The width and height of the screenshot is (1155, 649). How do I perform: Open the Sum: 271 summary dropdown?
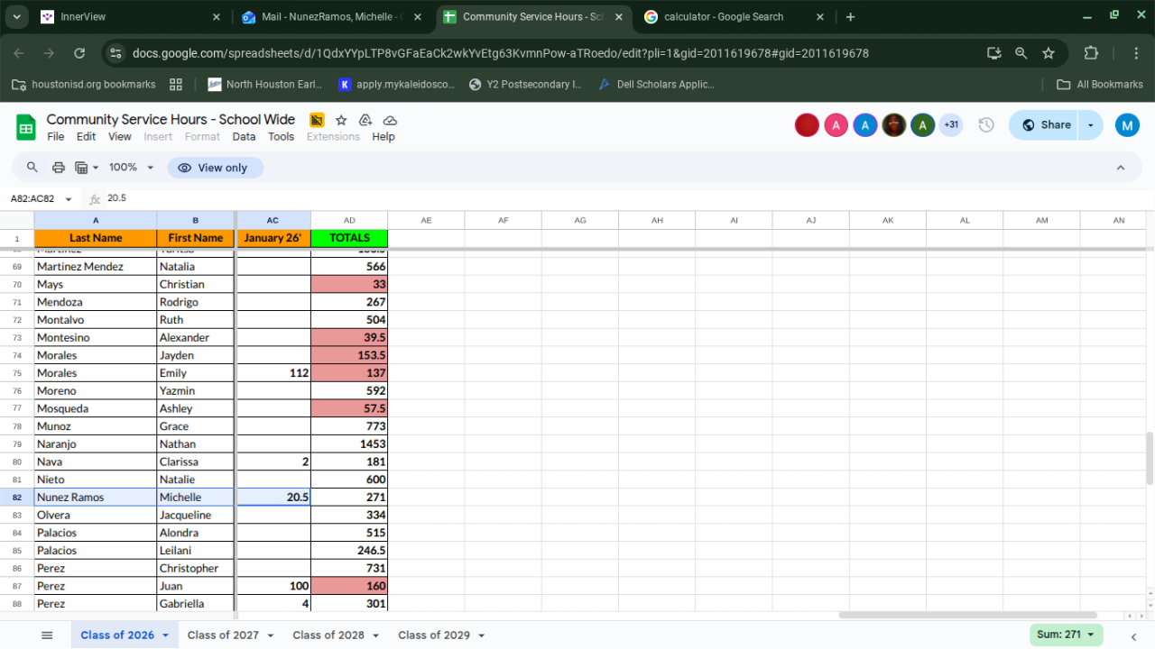pos(1067,635)
